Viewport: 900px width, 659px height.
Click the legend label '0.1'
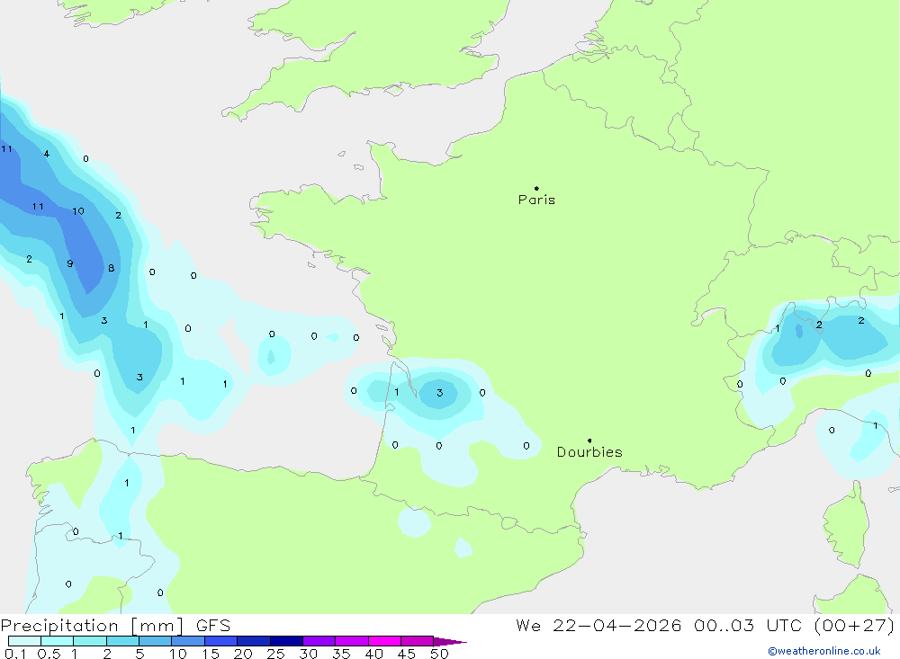pyautogui.click(x=15, y=654)
